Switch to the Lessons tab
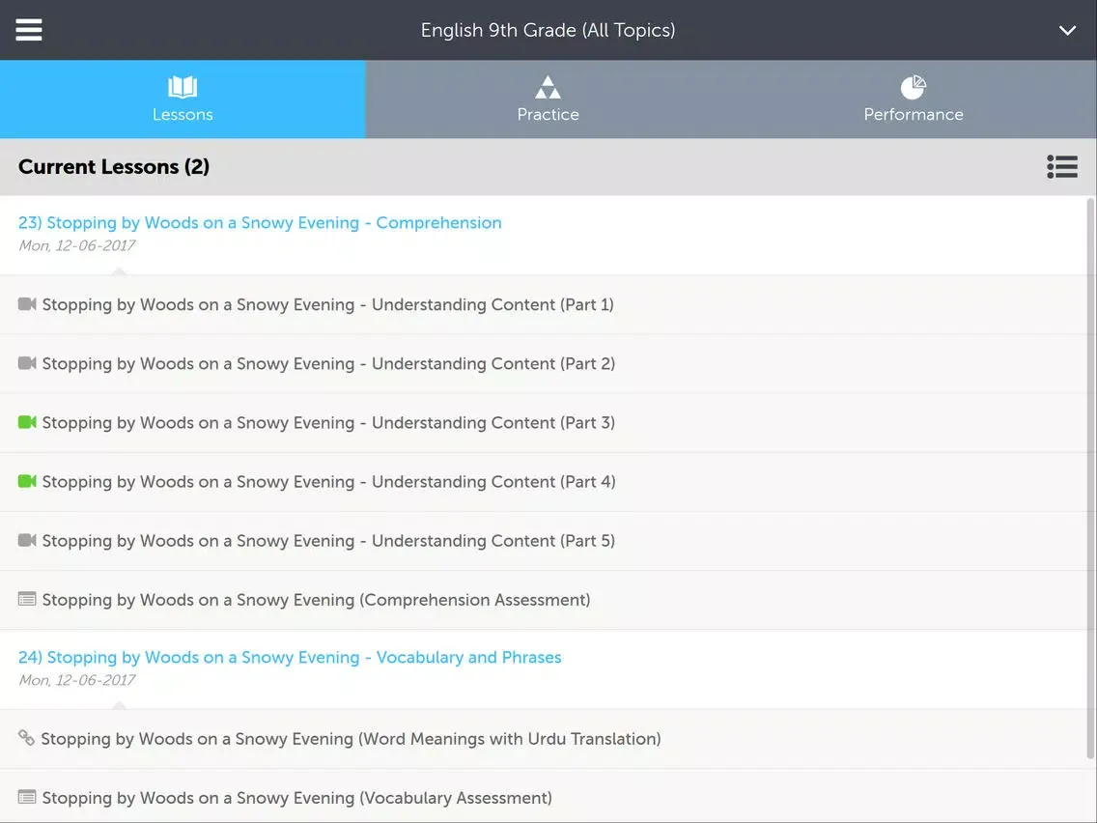Image resolution: width=1097 pixels, height=823 pixels. pyautogui.click(x=183, y=99)
